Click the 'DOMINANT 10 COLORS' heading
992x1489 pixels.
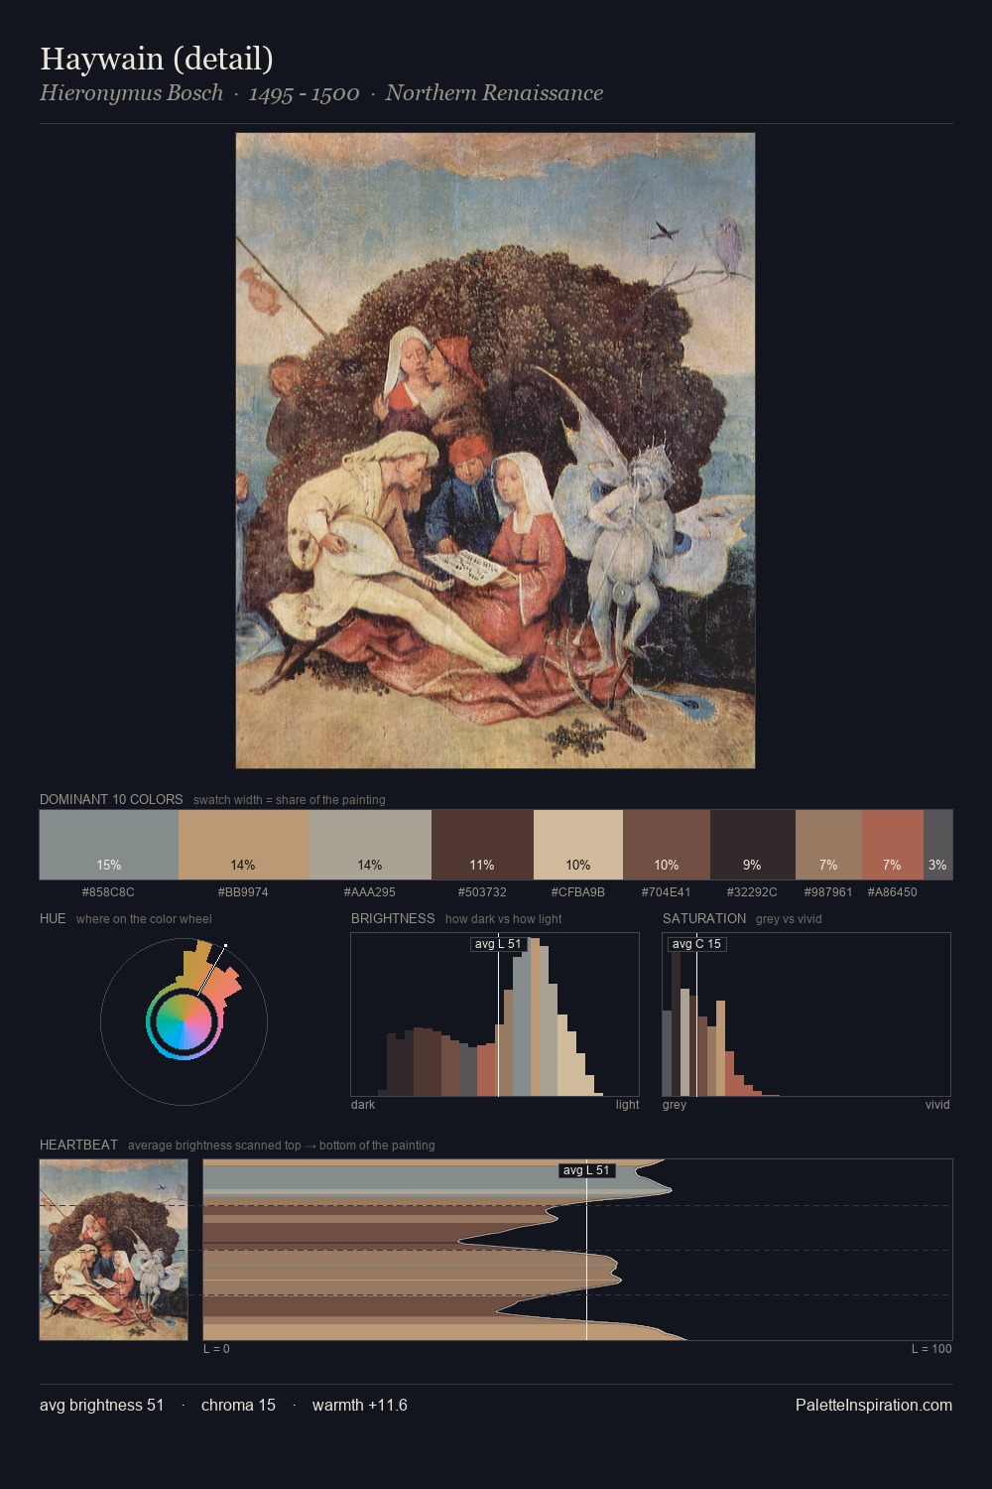(111, 799)
